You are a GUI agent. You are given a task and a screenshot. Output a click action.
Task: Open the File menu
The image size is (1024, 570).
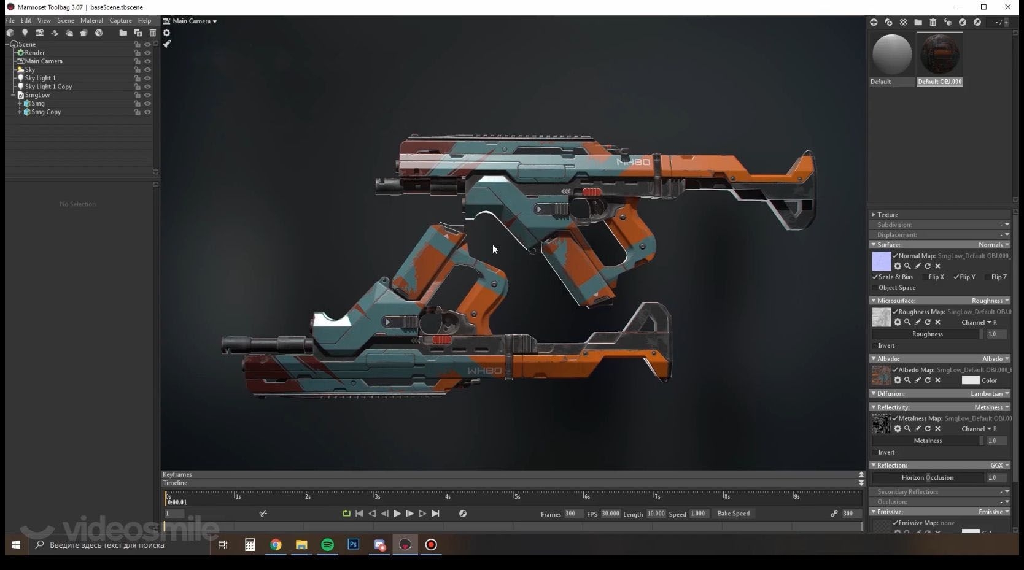click(x=10, y=21)
